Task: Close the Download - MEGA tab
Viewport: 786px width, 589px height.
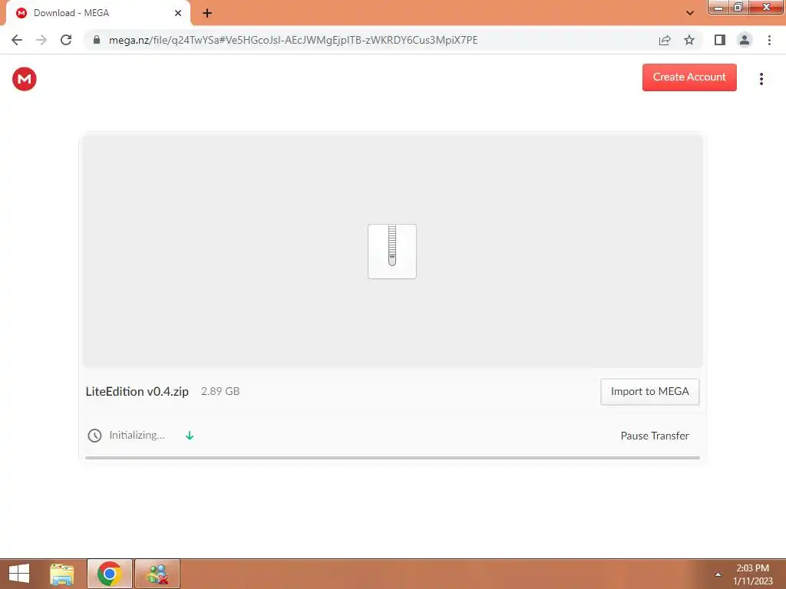Action: click(x=178, y=13)
